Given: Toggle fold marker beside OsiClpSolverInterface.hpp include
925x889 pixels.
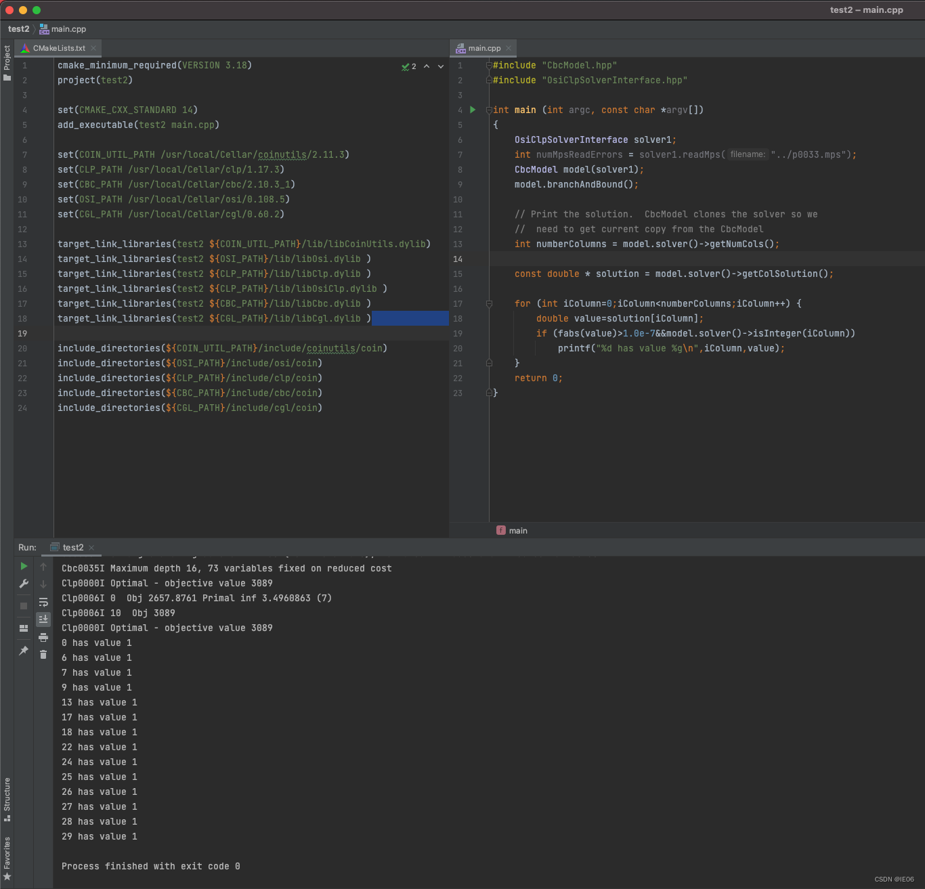Looking at the screenshot, I should pyautogui.click(x=489, y=81).
